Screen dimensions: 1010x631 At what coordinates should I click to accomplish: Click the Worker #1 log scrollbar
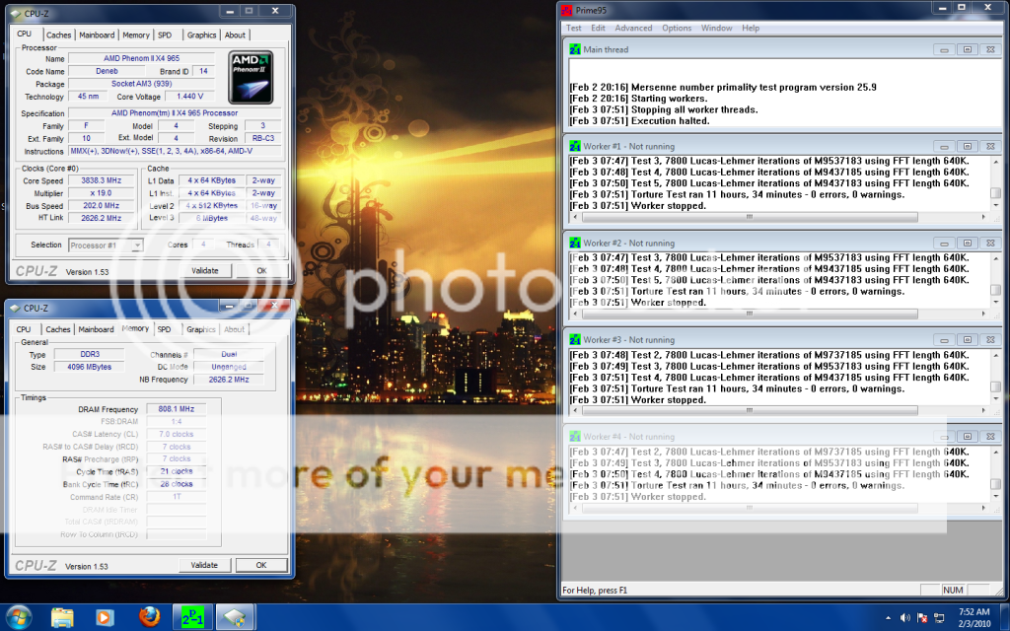click(995, 181)
